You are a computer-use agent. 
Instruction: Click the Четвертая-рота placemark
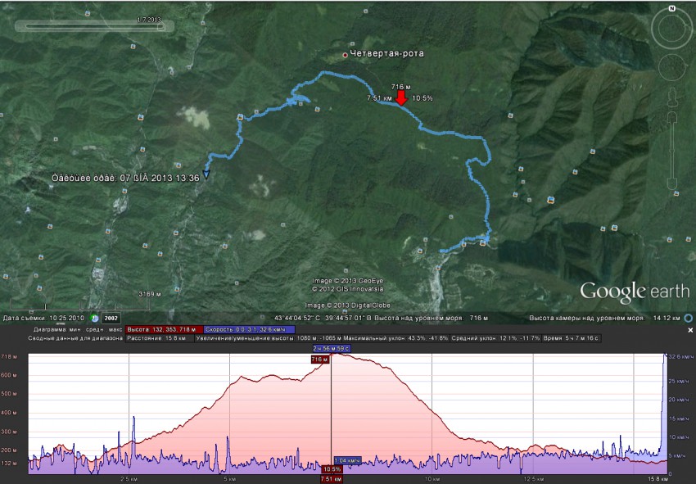tap(345, 55)
